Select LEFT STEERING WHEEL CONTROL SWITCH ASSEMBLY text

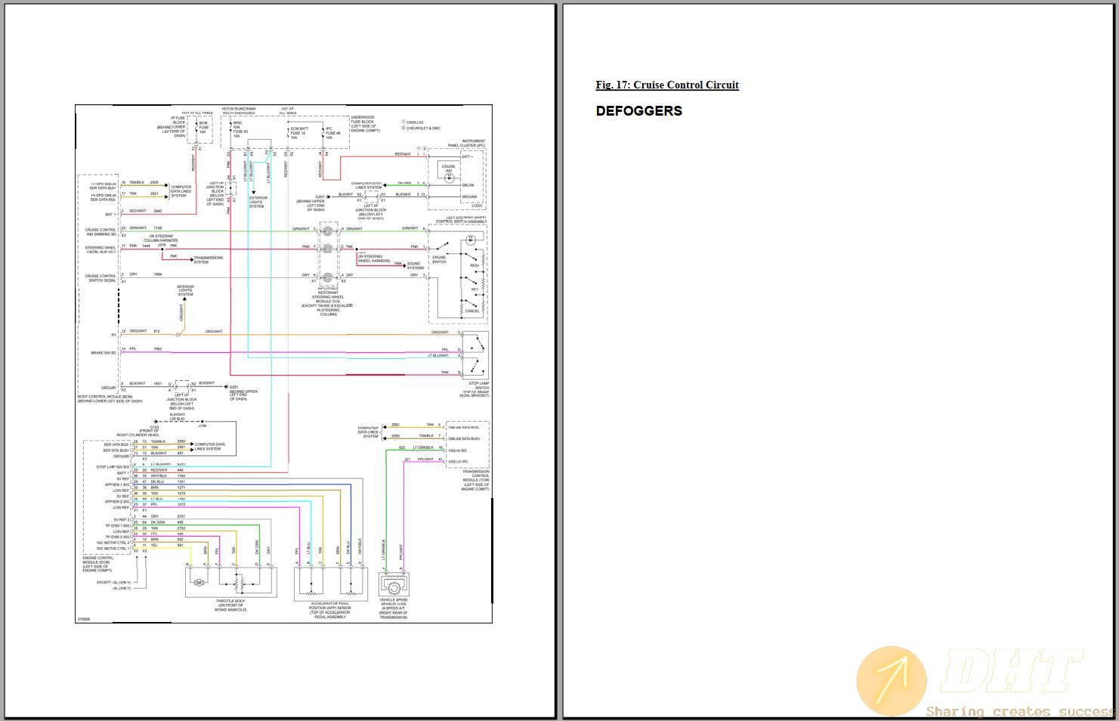click(462, 220)
